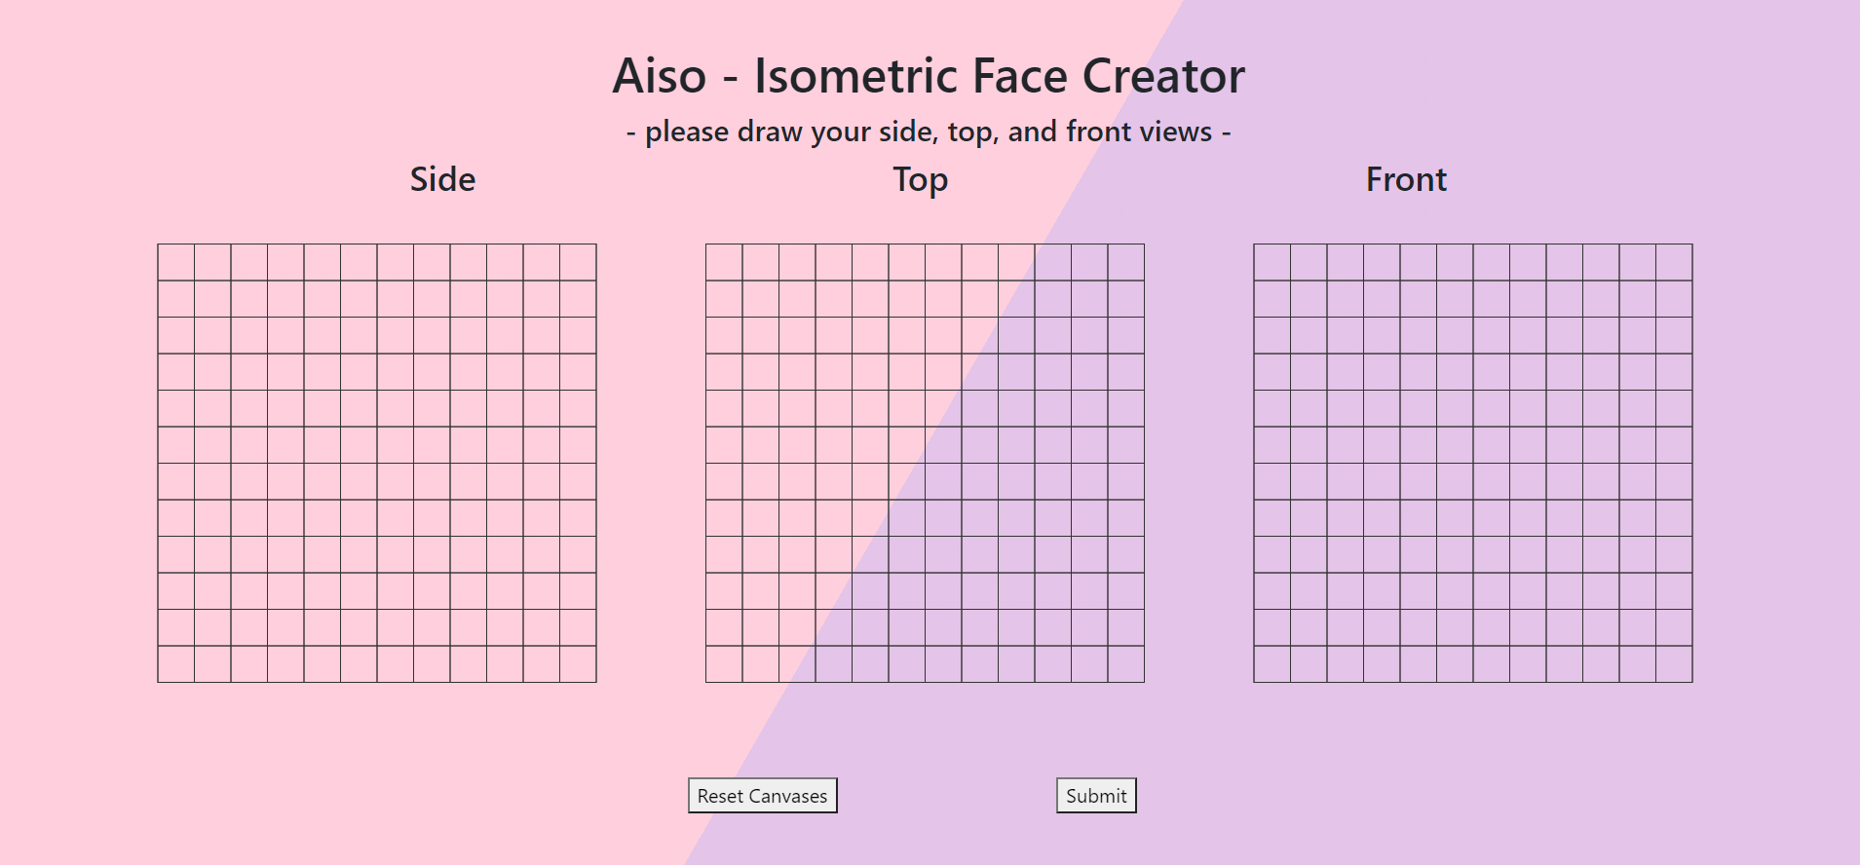
Task: Fill second cell in Front grid's first row
Action: pyautogui.click(x=1309, y=263)
